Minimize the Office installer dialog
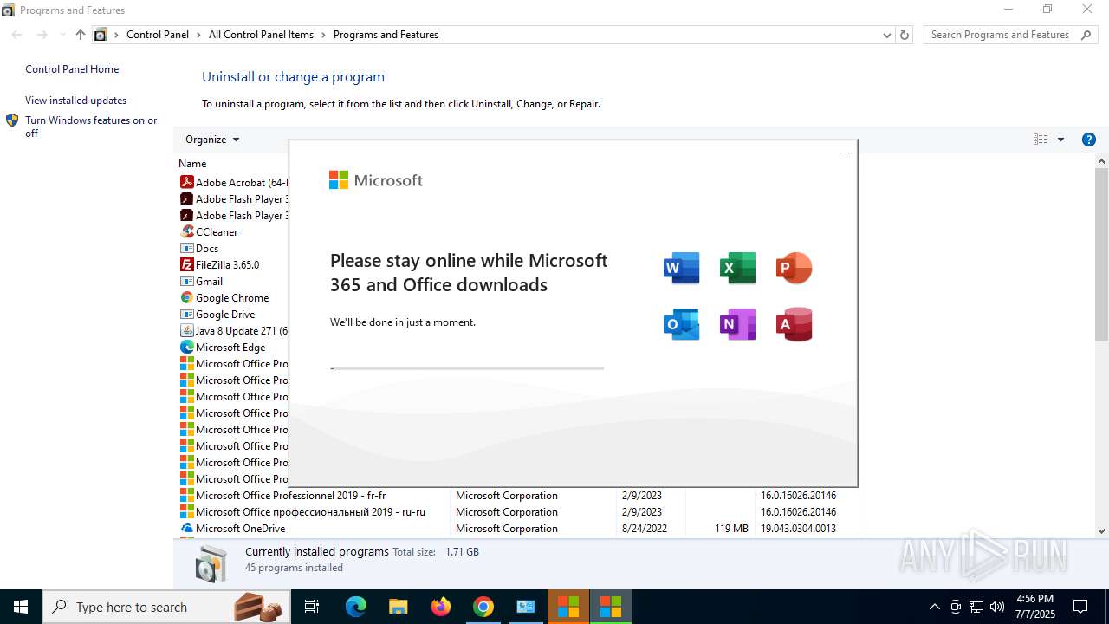 [844, 153]
